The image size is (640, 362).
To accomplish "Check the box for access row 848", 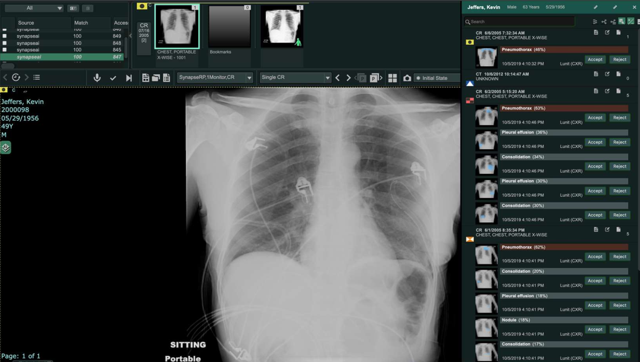I will point(5,43).
